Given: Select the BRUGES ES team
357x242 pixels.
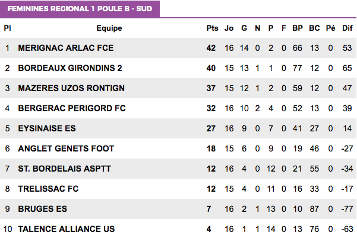Looking at the screenshot, I should tap(43, 209).
